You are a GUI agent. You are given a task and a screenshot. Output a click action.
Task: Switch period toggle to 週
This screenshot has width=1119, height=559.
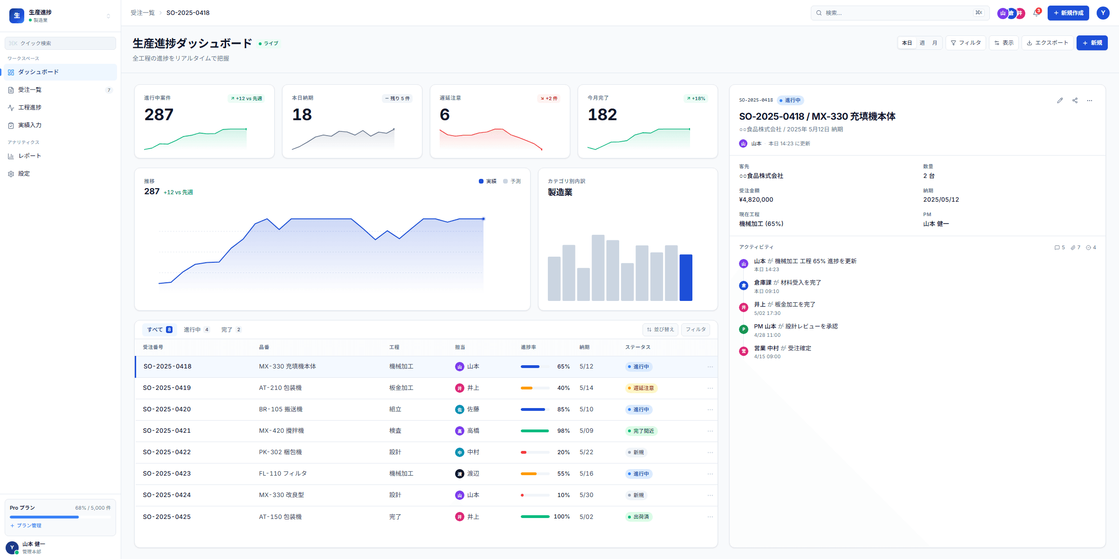click(922, 43)
